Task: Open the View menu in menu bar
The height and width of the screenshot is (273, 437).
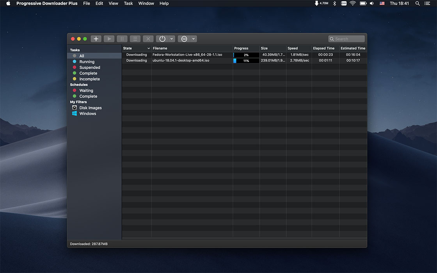Action: 113,4
